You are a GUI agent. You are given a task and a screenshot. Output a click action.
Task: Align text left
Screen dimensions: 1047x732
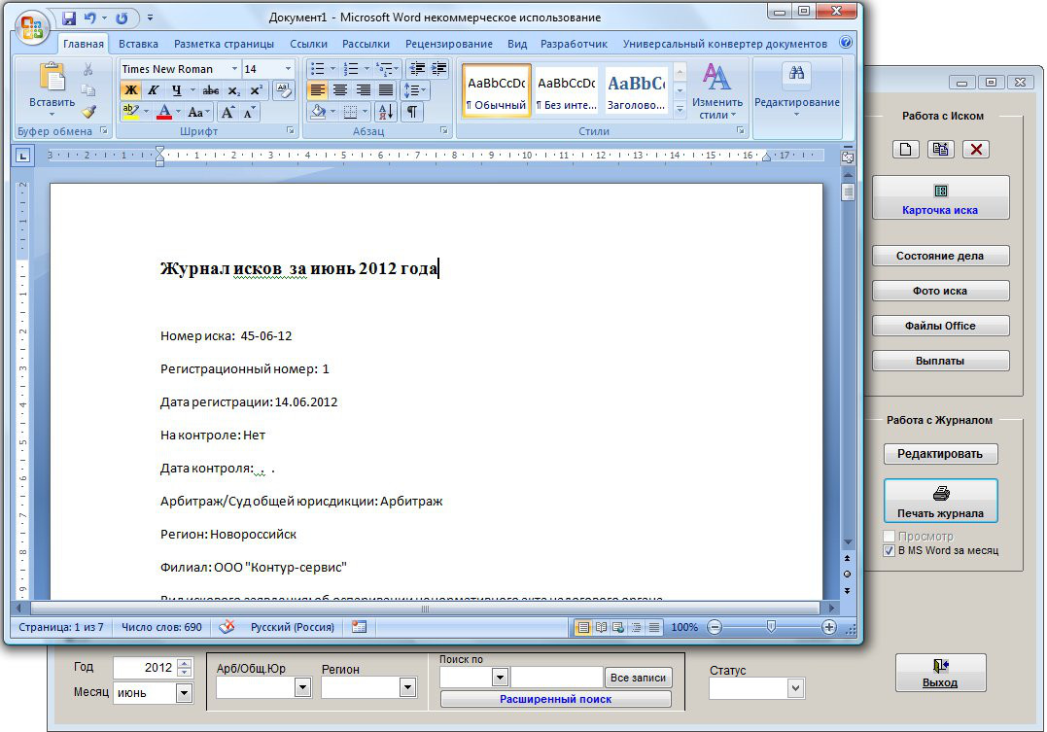click(318, 90)
